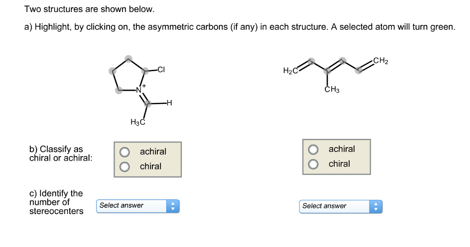Click the ring carbon left of N+
Viewport: 470px width, 247px height.
(119, 90)
